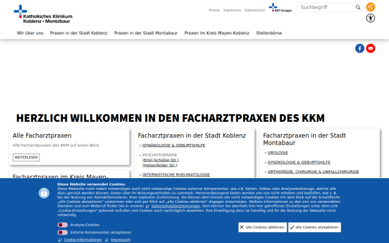
Task: Open the header Datenschutz link
Action: [x=255, y=10]
